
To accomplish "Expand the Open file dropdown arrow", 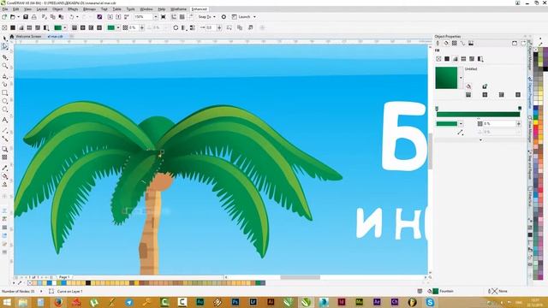I will coord(18,17).
